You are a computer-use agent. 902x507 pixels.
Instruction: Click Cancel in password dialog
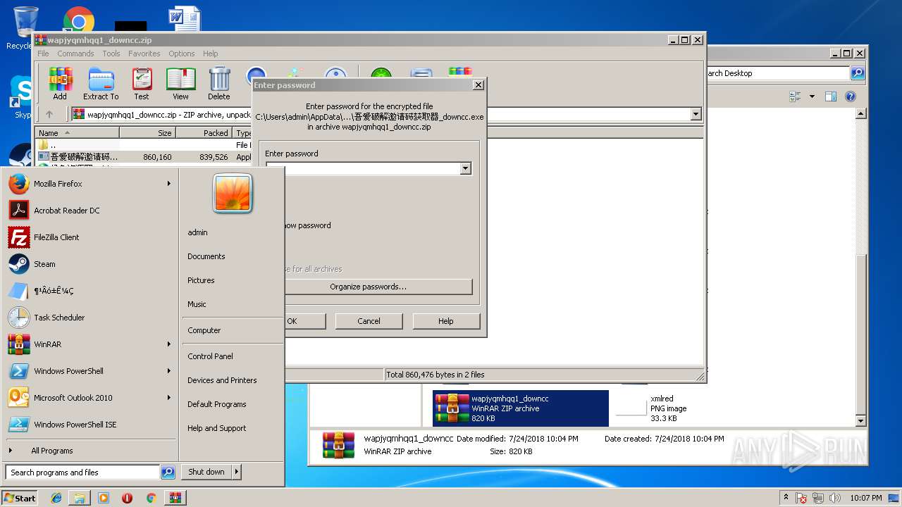click(369, 321)
